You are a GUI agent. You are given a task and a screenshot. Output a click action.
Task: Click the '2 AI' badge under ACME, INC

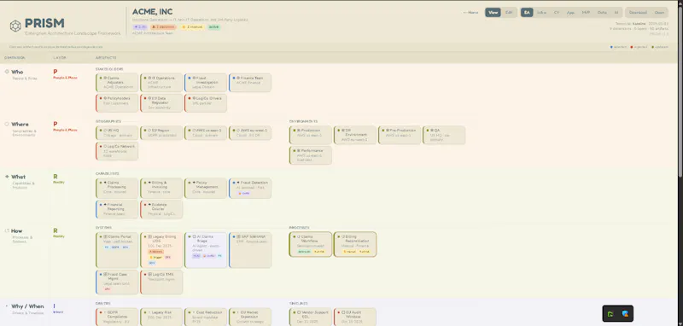140,27
